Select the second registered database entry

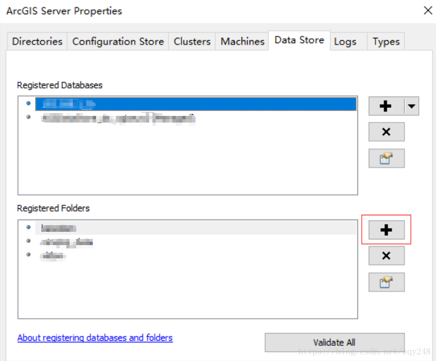point(118,118)
